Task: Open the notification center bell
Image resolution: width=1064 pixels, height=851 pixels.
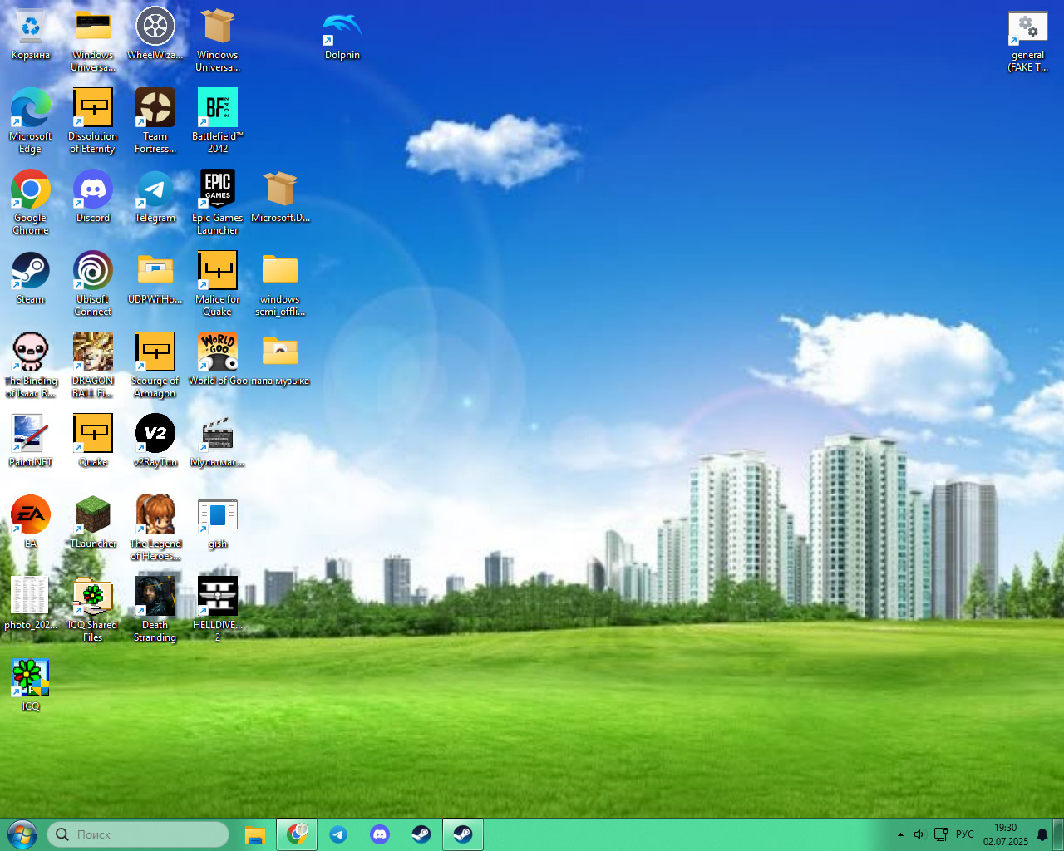Action: pos(1042,834)
